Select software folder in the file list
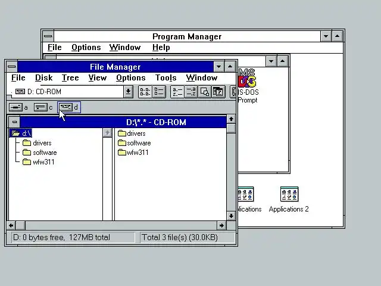 (x=135, y=143)
